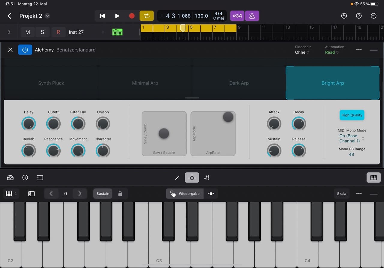The height and width of the screenshot is (268, 384).
Task: Open the keyboard more options menu
Action: (x=359, y=194)
